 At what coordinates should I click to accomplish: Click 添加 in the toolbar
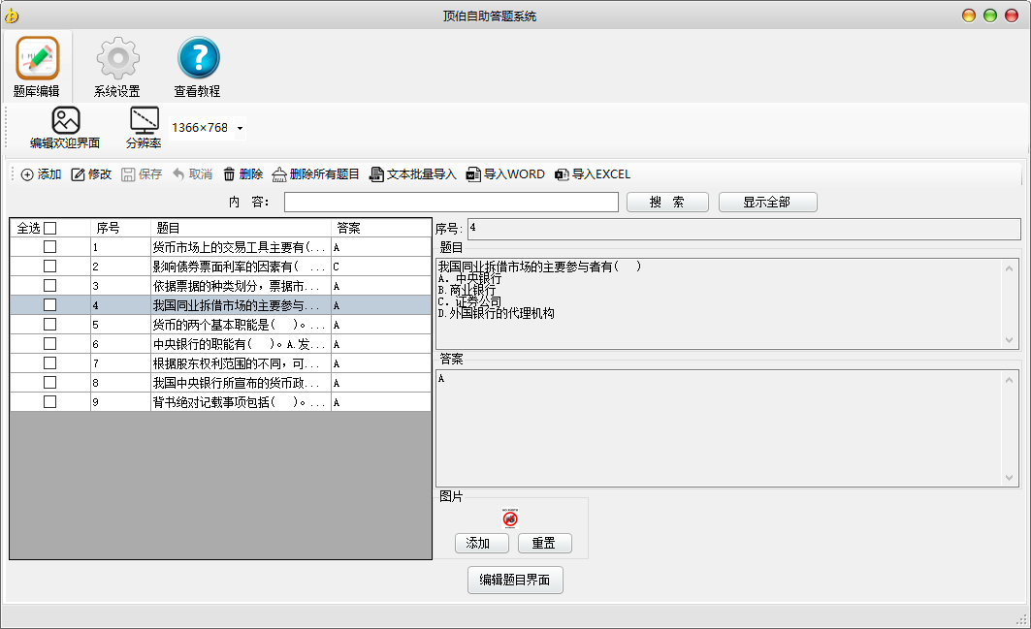point(41,174)
